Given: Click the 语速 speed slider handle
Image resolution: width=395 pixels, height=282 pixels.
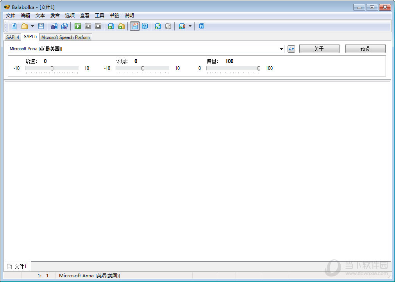Looking at the screenshot, I should pyautogui.click(x=52, y=68).
